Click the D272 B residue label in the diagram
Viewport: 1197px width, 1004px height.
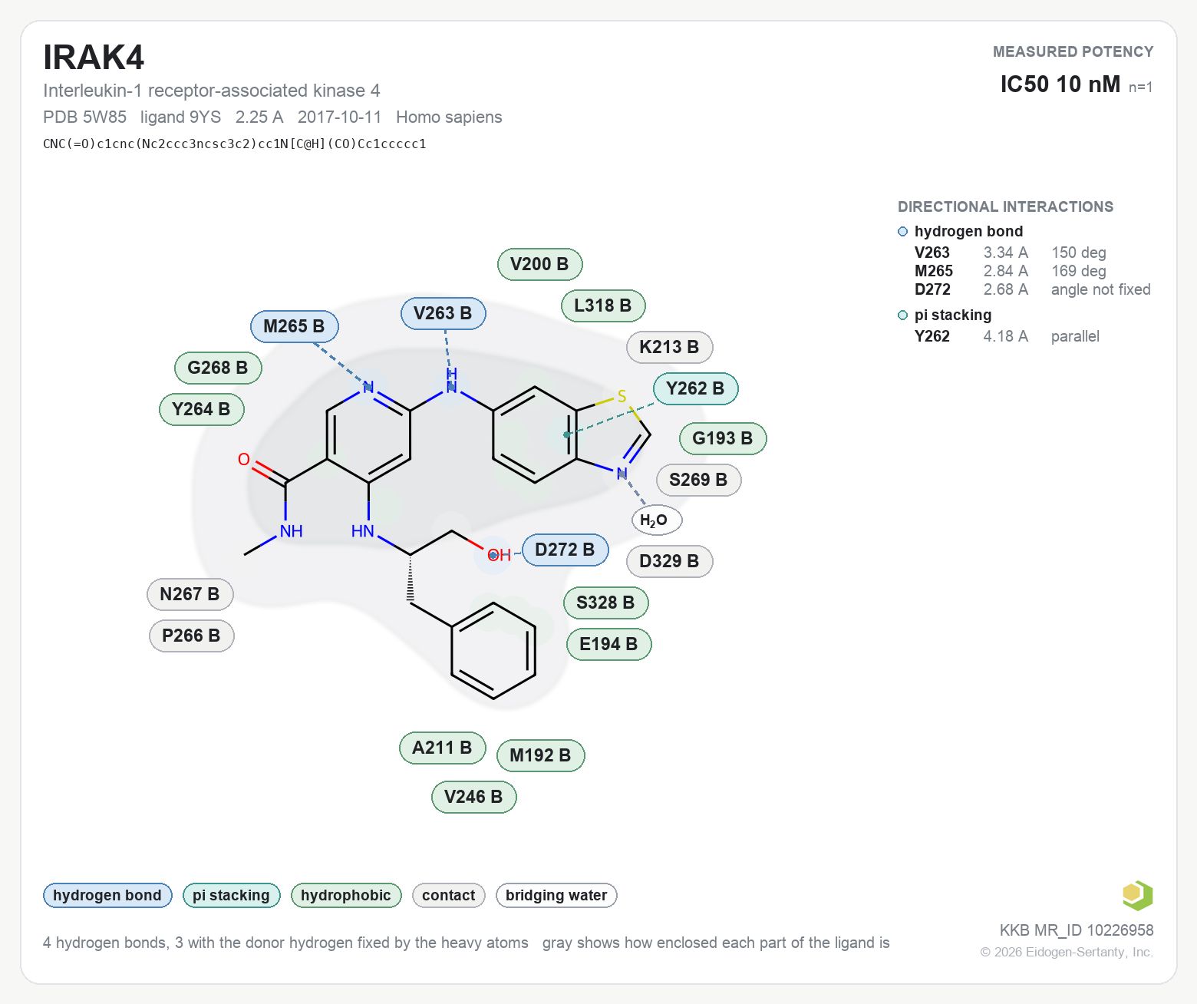[566, 550]
